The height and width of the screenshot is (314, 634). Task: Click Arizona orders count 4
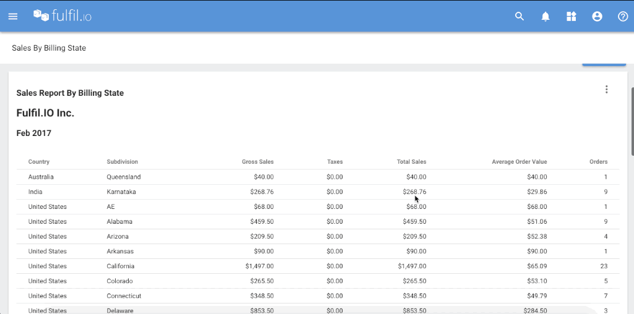tap(606, 237)
